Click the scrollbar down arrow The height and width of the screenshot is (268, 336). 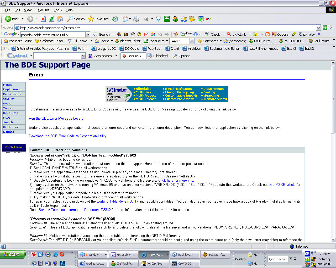[333, 240]
